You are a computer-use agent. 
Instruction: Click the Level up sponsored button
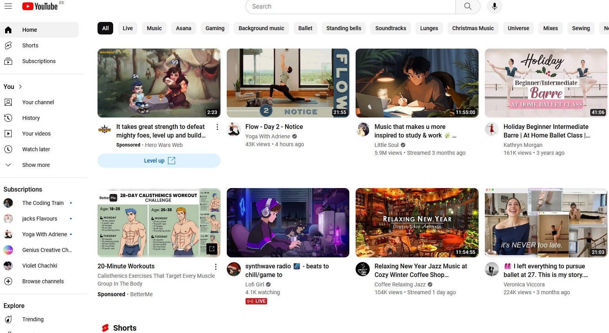click(x=159, y=160)
